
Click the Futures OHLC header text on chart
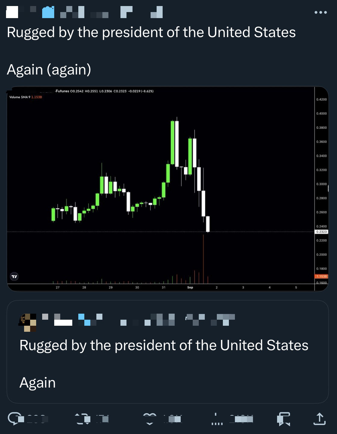(x=104, y=91)
